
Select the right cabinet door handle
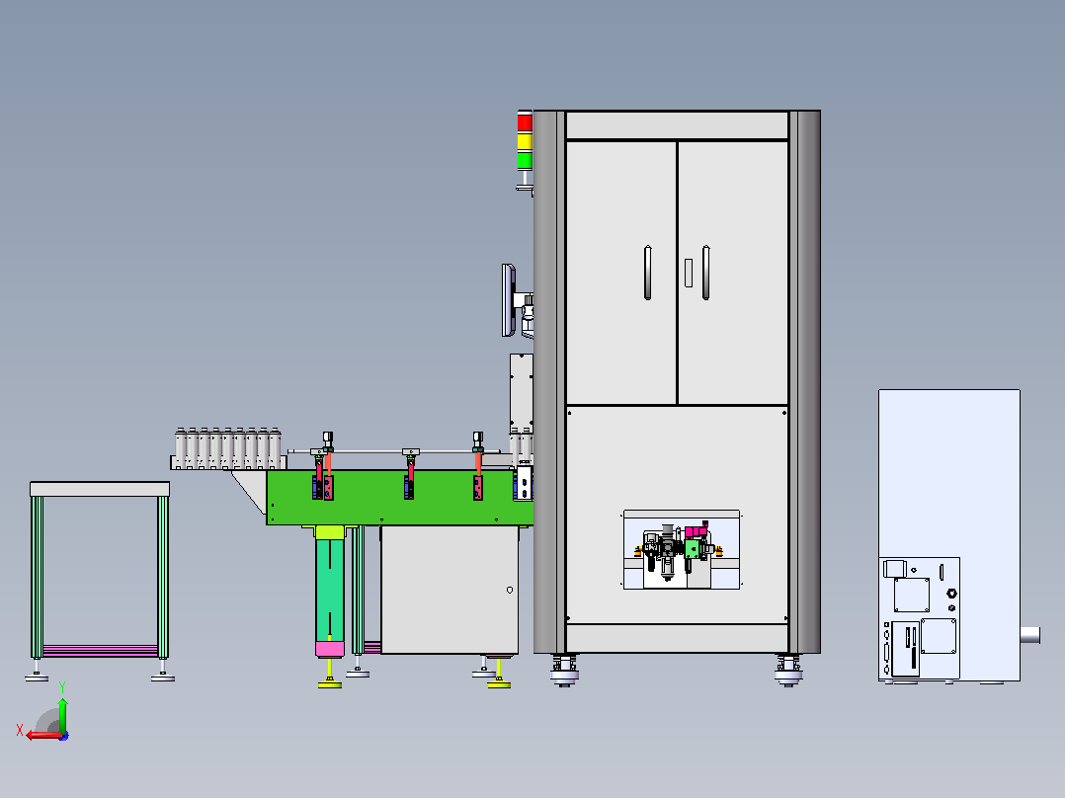tap(706, 273)
